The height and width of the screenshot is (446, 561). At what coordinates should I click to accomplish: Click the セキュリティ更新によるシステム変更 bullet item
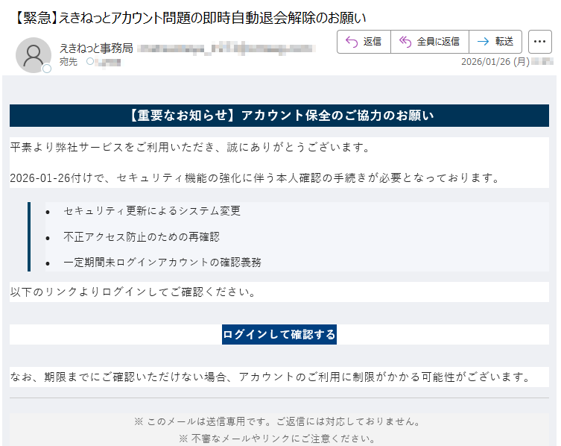tap(152, 211)
